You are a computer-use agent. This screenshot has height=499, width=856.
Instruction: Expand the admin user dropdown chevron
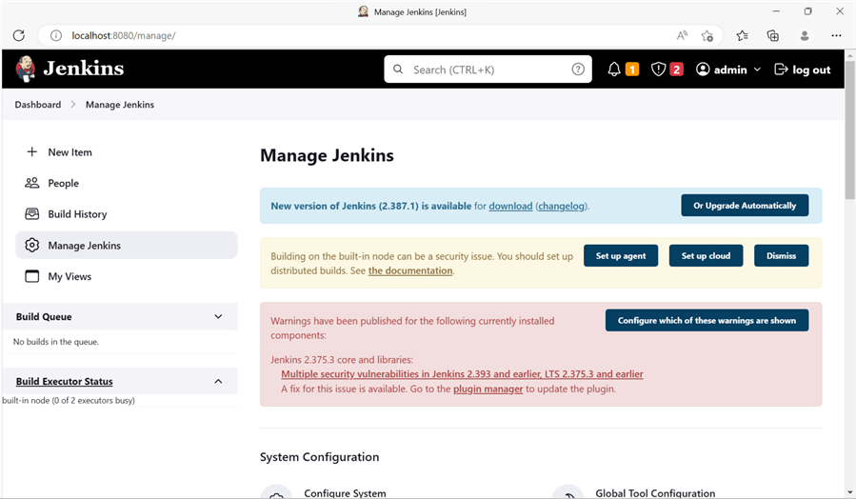coord(757,70)
